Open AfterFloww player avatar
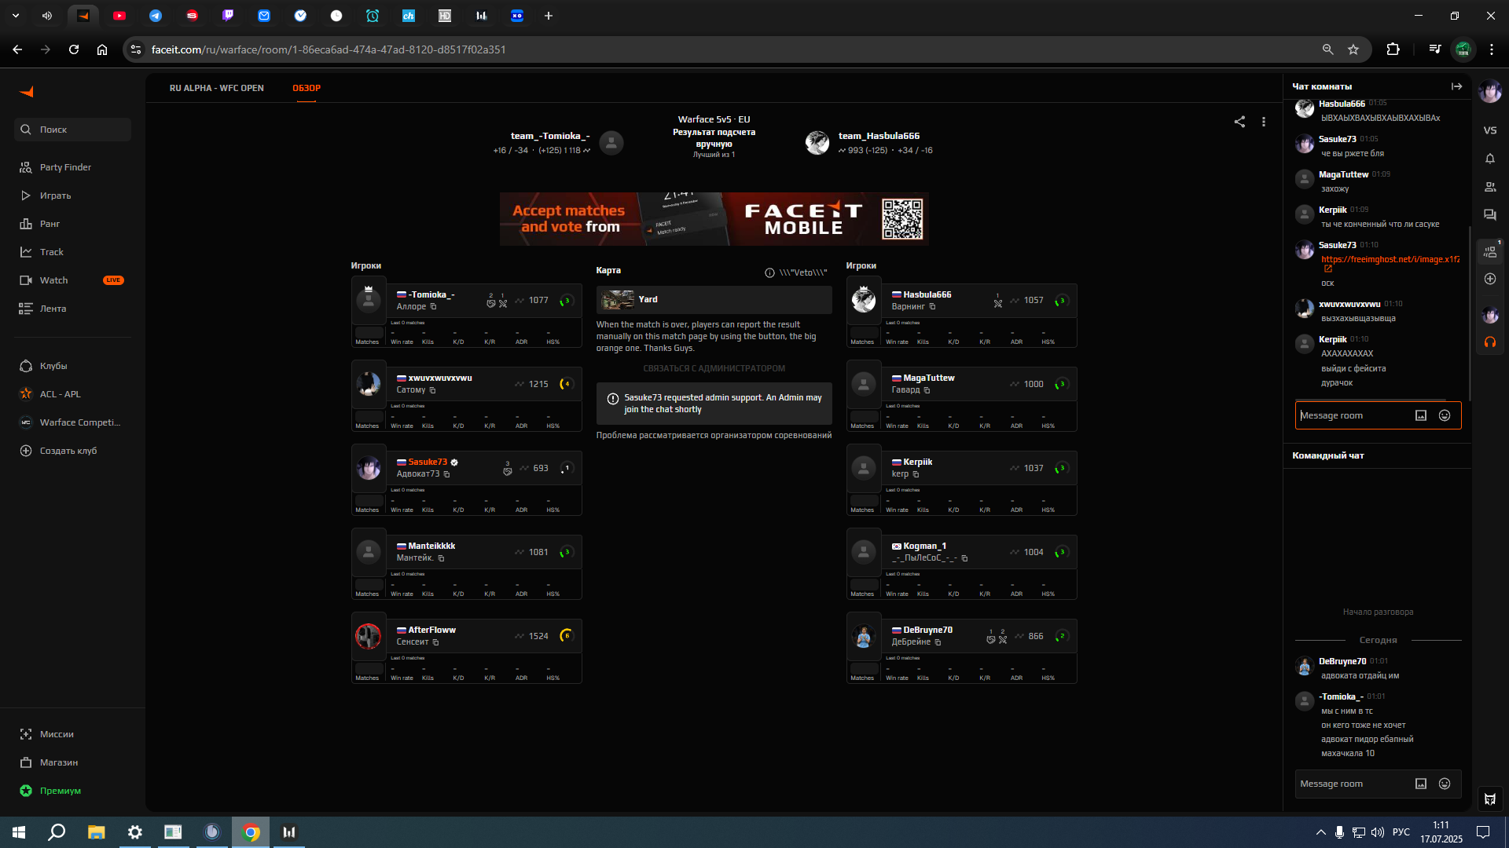 point(368,636)
